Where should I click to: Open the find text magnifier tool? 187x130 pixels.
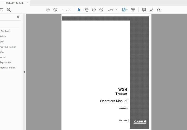9,10
